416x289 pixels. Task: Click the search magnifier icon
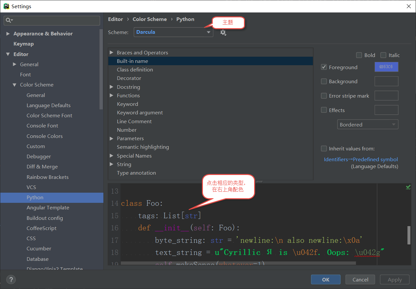click(9, 20)
